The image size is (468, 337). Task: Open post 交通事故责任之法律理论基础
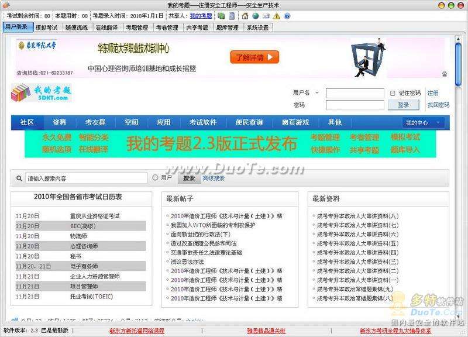(x=207, y=253)
